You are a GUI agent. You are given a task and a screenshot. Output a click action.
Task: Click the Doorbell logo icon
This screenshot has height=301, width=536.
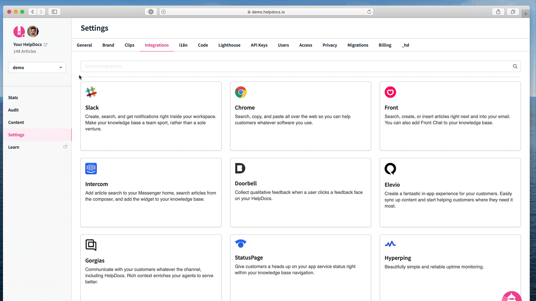240,168
